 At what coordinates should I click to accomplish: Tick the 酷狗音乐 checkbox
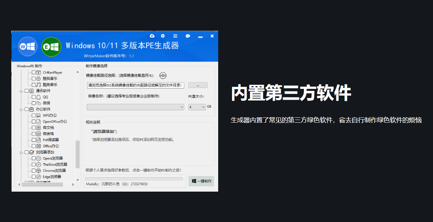pyautogui.click(x=34, y=84)
